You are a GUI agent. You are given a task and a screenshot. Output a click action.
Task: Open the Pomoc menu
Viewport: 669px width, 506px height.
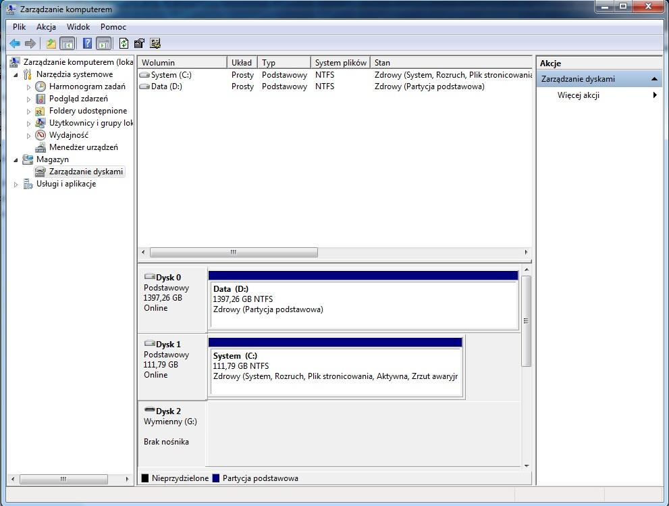(113, 27)
